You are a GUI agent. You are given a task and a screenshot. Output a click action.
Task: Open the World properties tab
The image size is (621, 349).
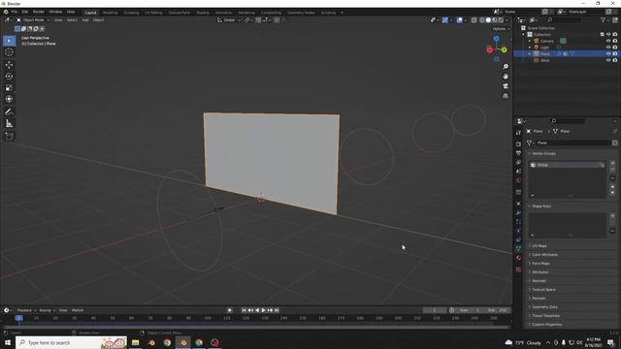(x=518, y=180)
